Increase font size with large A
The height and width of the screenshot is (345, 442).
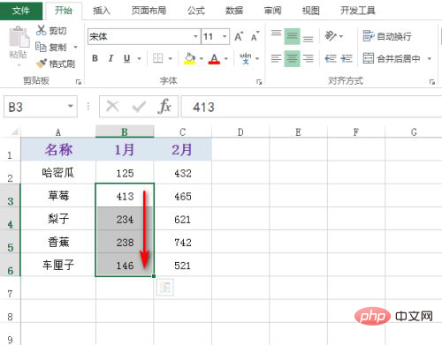[x=239, y=36]
